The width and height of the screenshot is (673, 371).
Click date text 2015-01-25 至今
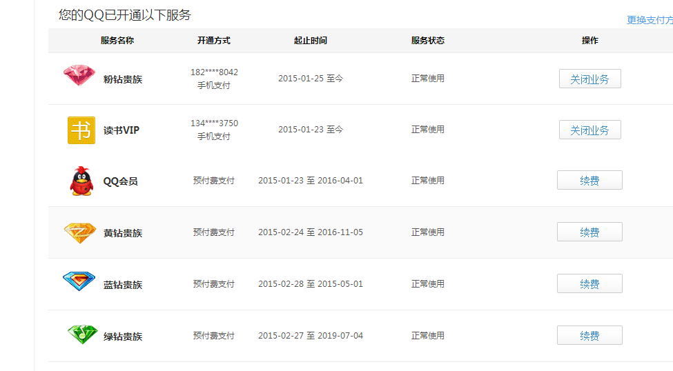coord(311,79)
